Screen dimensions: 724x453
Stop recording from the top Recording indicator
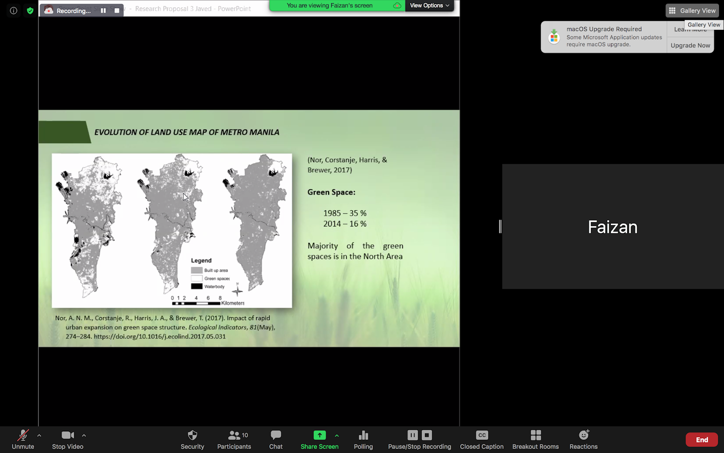[x=117, y=10]
